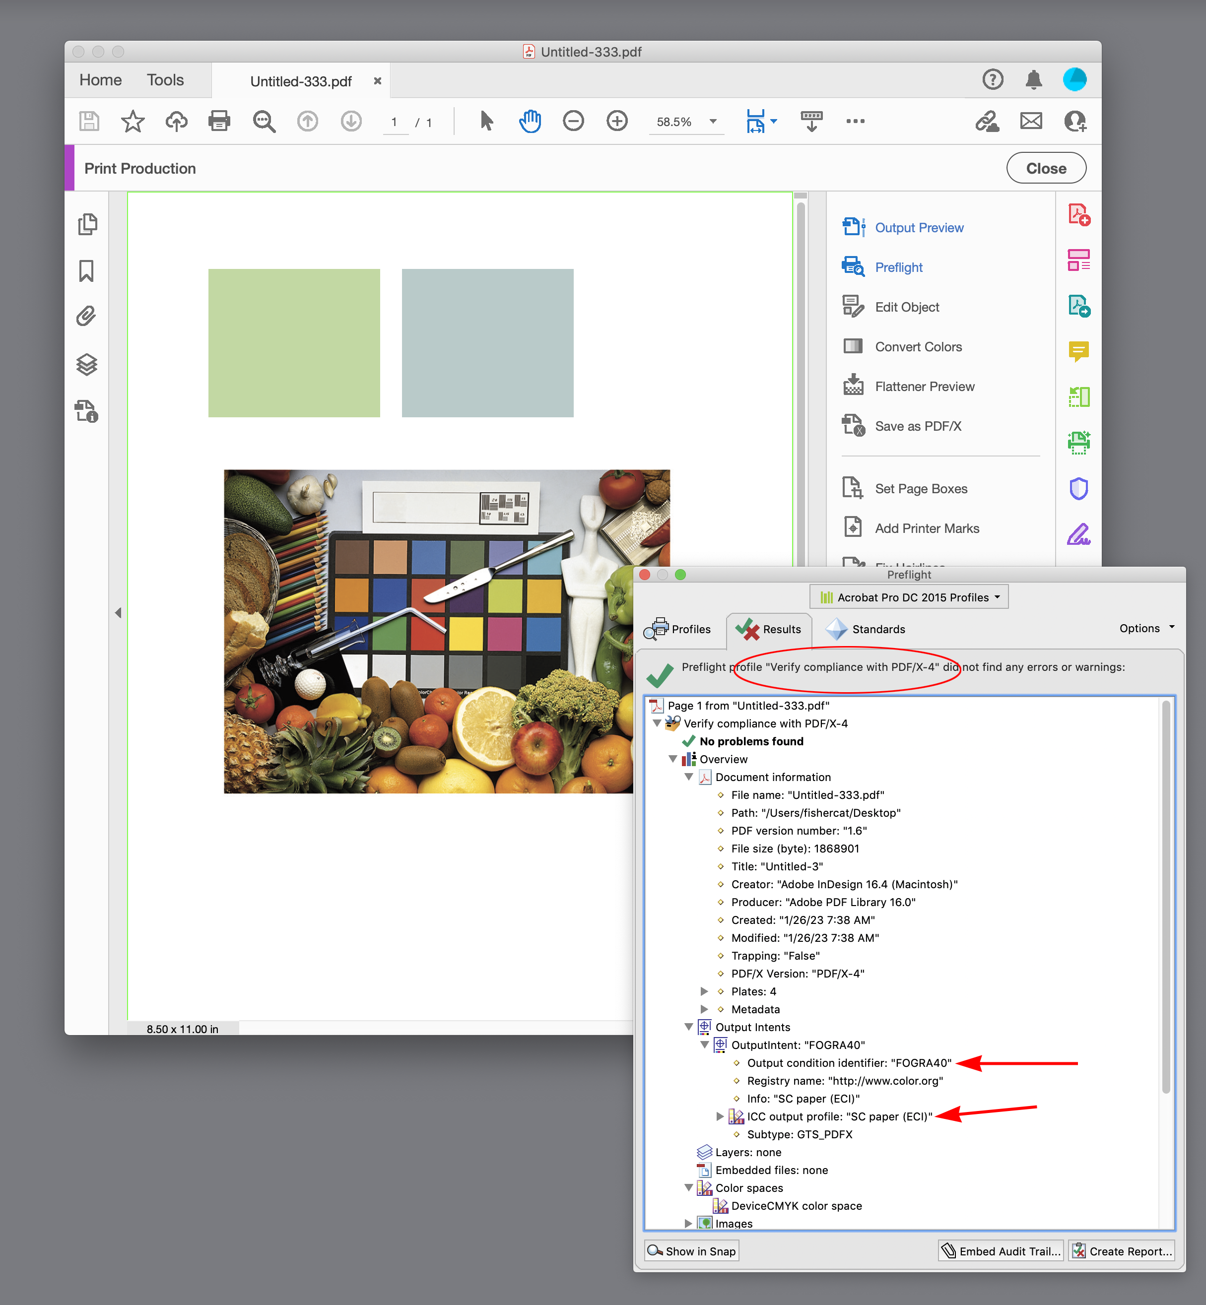Open the Page Thumbnails panel
Image resolution: width=1206 pixels, height=1305 pixels.
87,224
